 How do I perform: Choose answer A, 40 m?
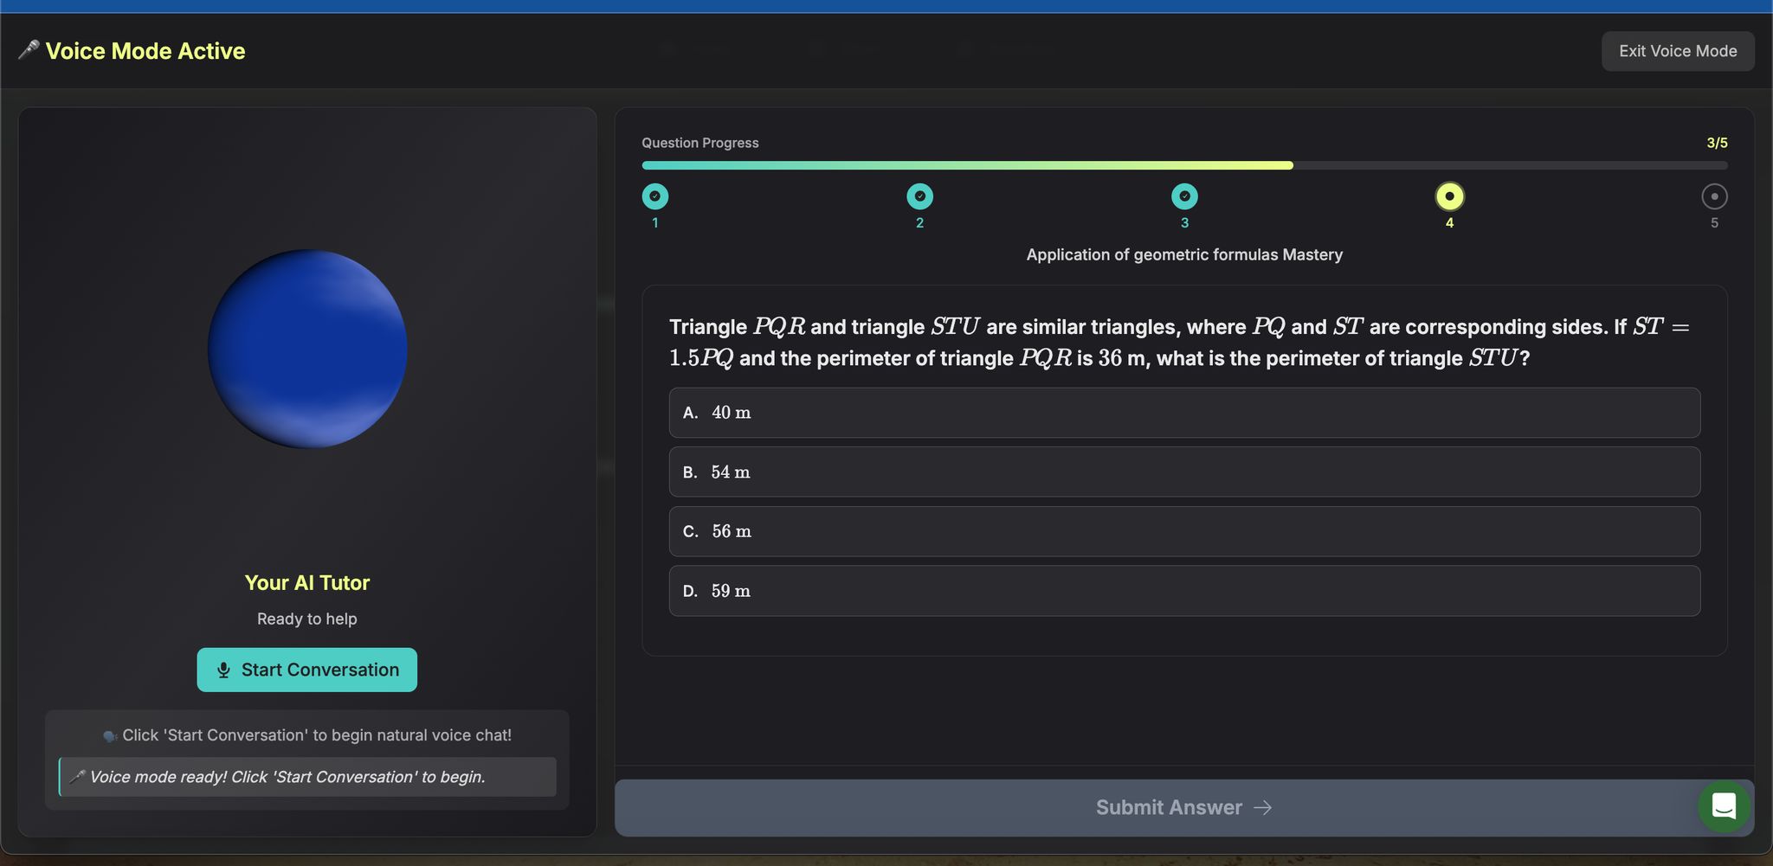1183,413
